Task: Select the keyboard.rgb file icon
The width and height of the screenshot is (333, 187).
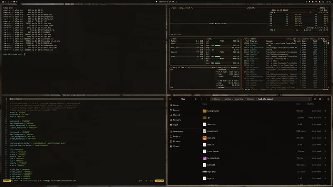Action: 204,158
